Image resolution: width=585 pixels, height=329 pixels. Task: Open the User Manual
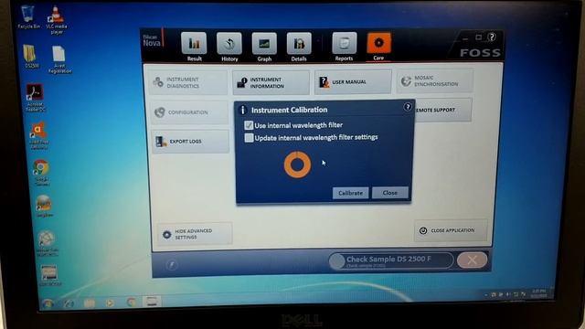click(353, 81)
